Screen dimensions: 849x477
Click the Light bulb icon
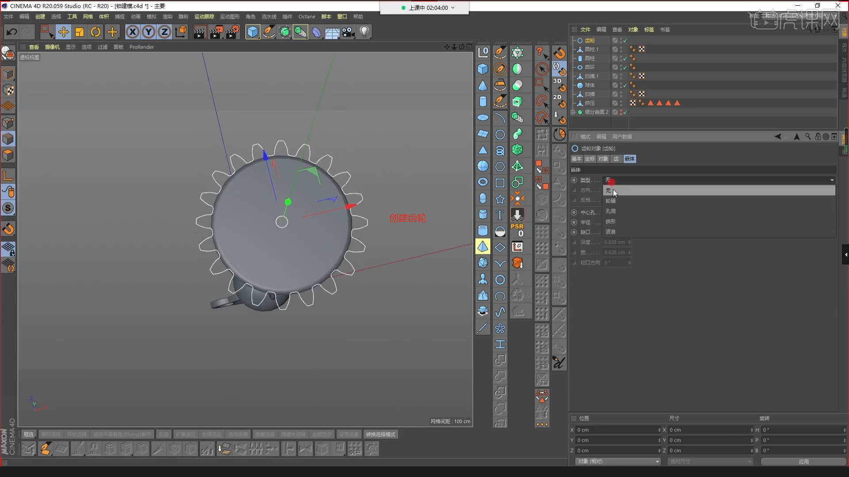coord(364,32)
